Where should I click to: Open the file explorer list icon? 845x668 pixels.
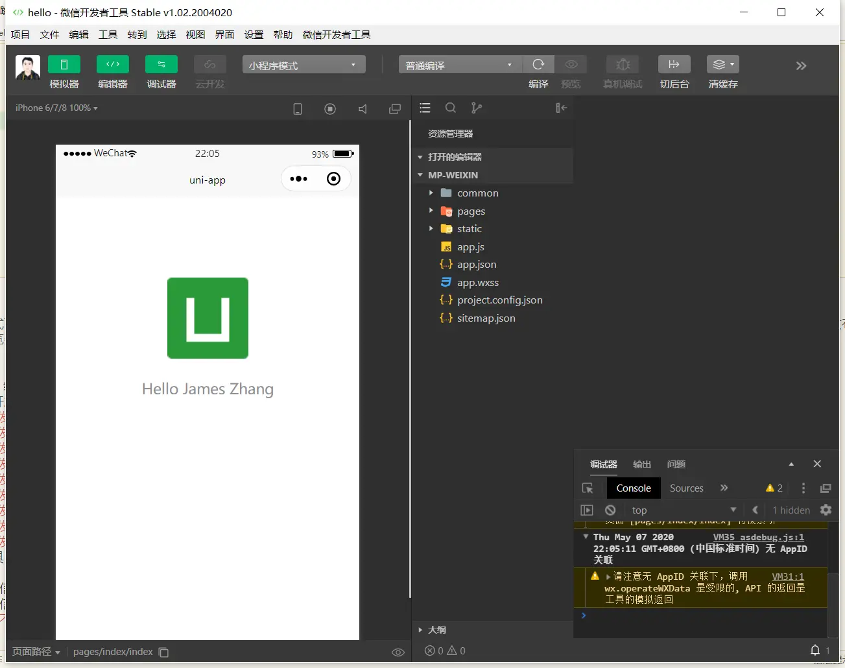click(425, 108)
